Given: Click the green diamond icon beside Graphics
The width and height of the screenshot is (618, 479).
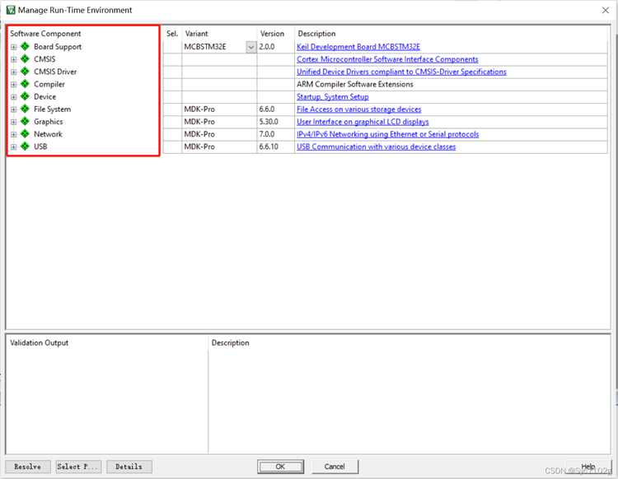Looking at the screenshot, I should (x=25, y=121).
